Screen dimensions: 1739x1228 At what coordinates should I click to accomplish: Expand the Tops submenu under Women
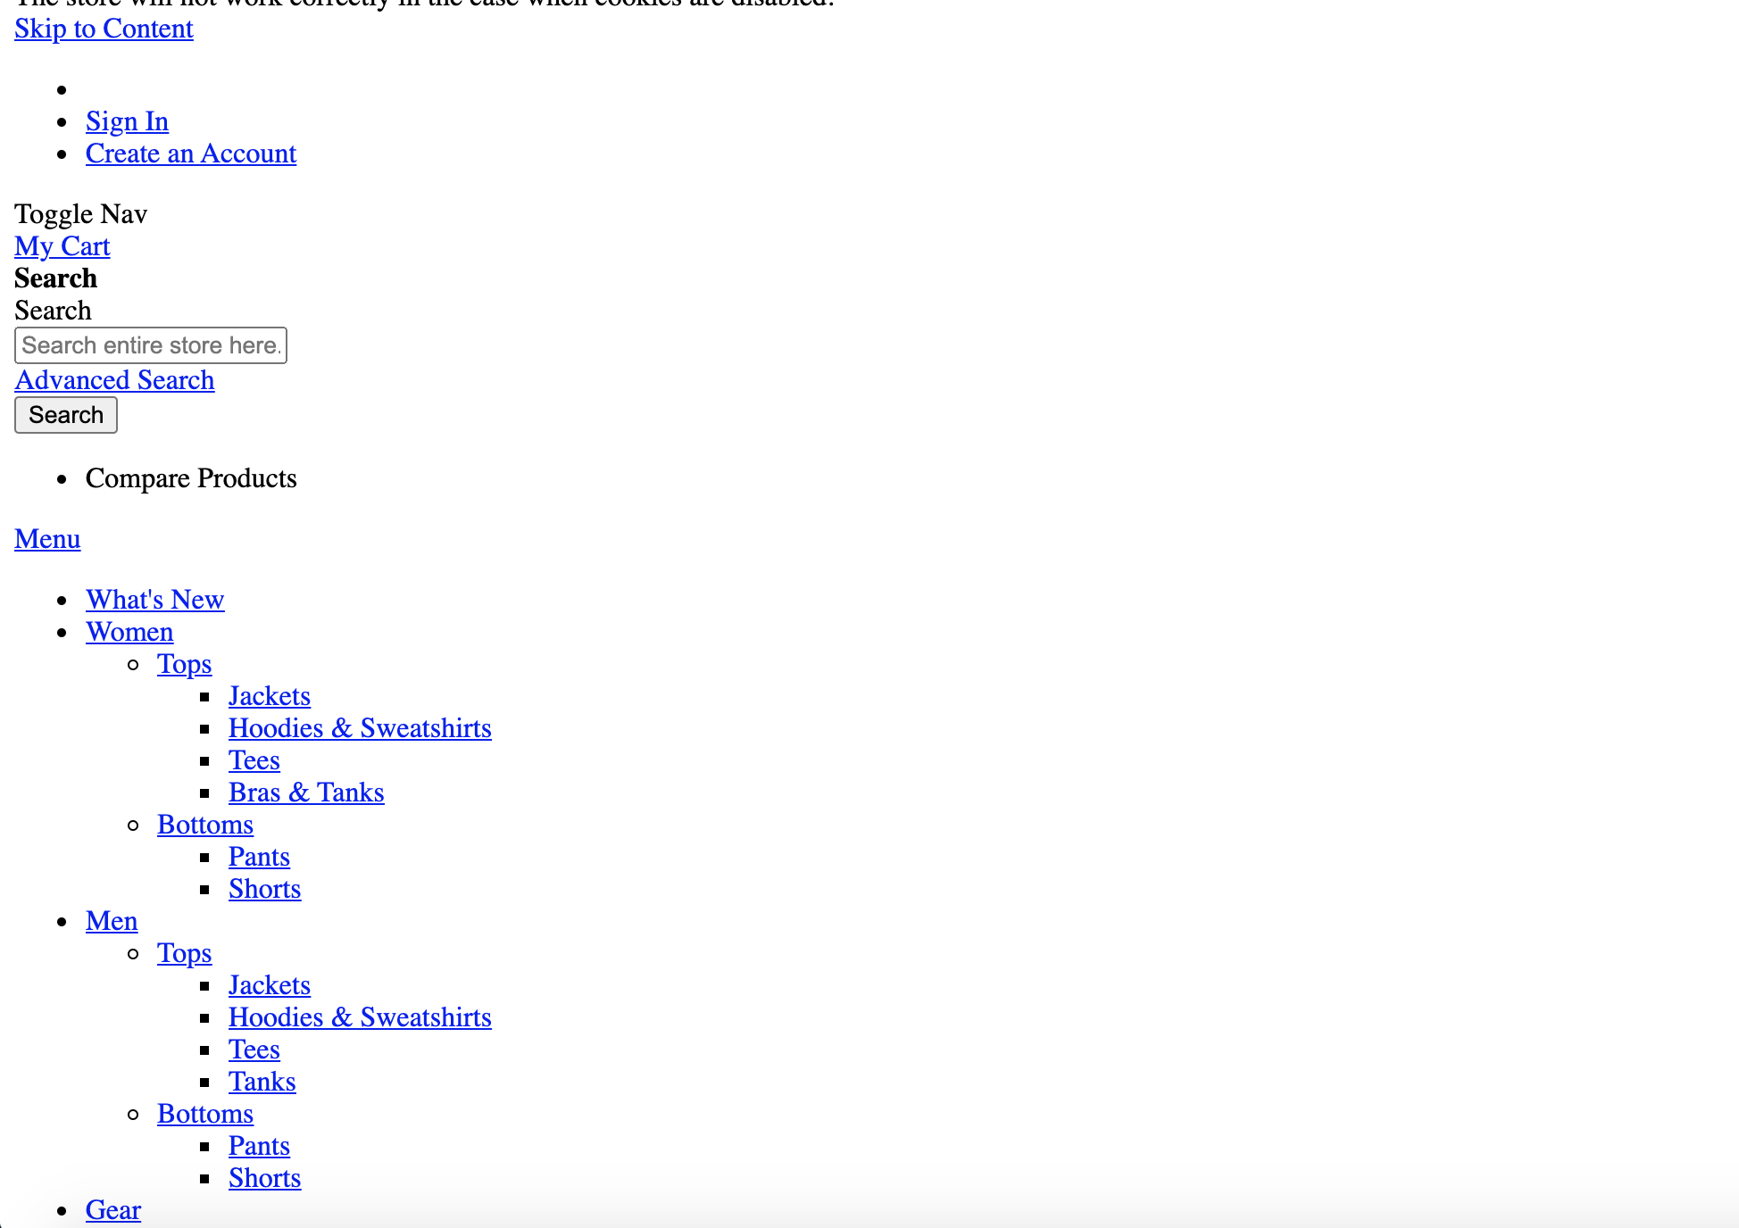pos(185,663)
